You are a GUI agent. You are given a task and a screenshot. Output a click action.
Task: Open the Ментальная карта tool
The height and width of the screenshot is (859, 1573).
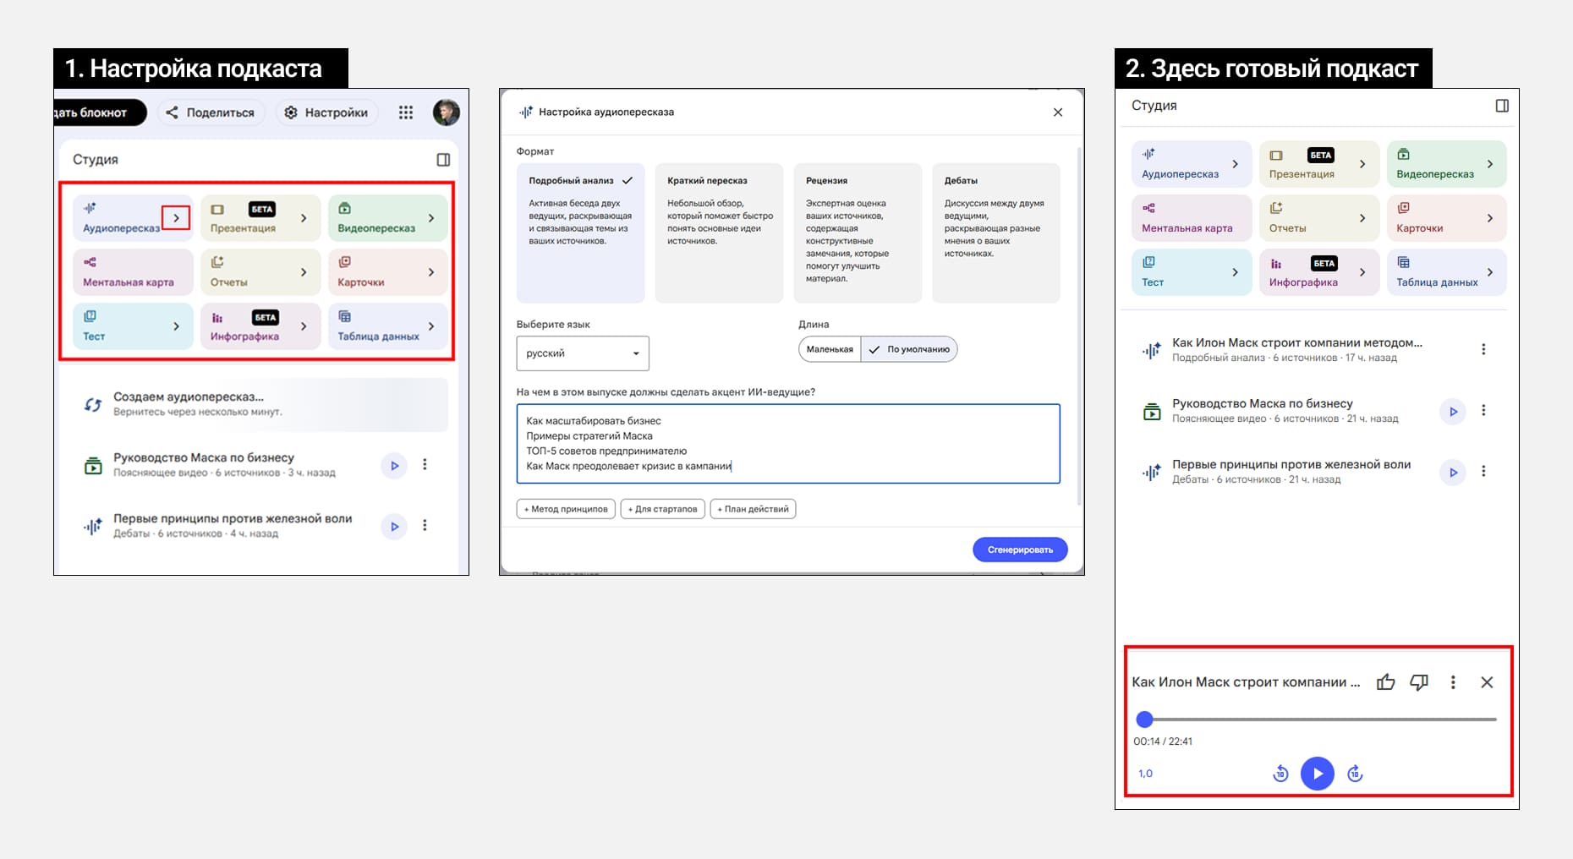point(132,271)
